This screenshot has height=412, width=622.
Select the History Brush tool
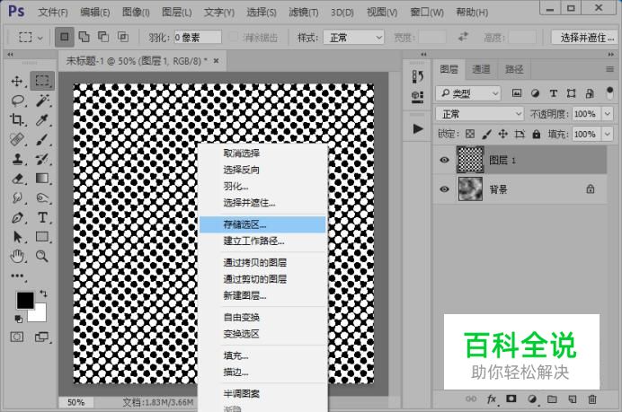pos(42,159)
